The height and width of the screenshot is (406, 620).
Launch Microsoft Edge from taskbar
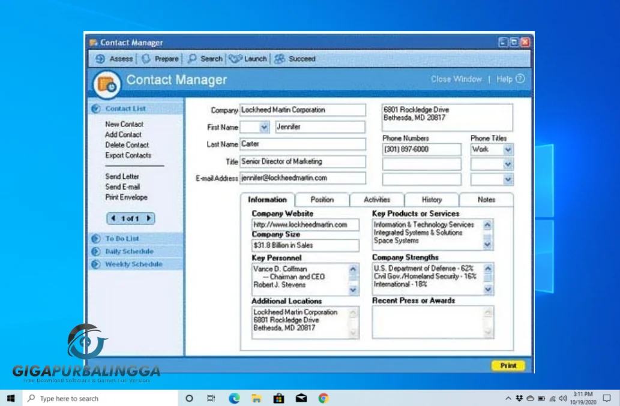pyautogui.click(x=234, y=398)
